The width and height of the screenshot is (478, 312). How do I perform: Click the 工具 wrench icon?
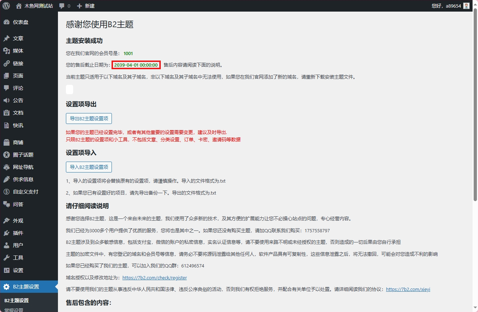7,258
